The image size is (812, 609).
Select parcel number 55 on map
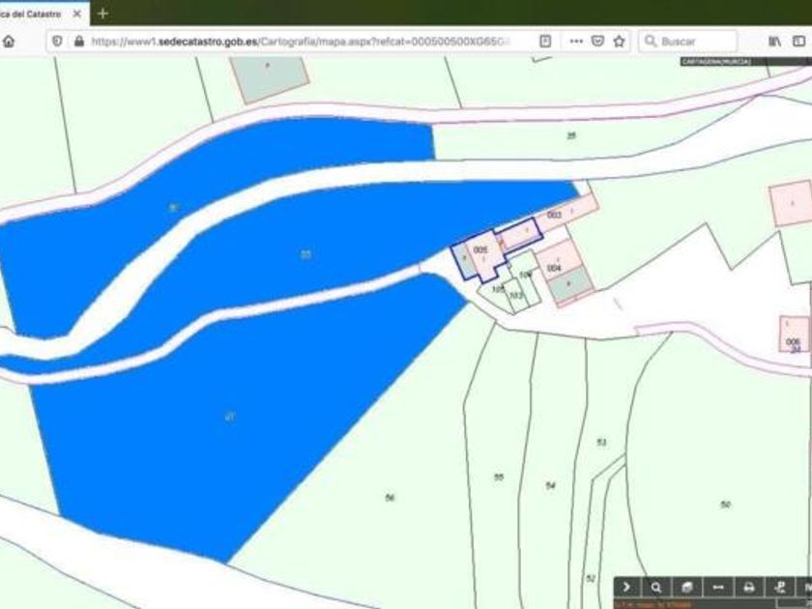499,477
